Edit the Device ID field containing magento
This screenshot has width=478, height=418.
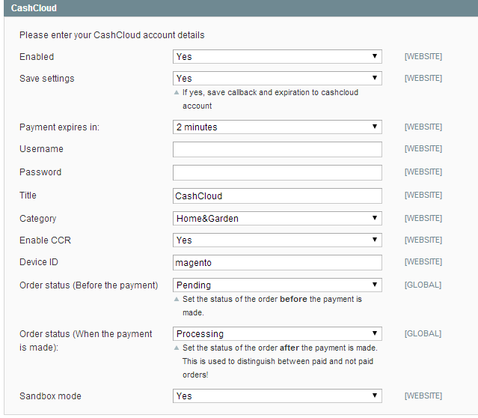(277, 262)
